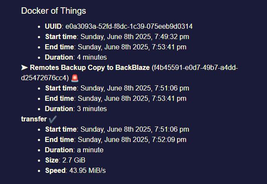Image resolution: width=267 pixels, height=184 pixels.
Task: Click the bold UUID label
Action: (x=53, y=27)
